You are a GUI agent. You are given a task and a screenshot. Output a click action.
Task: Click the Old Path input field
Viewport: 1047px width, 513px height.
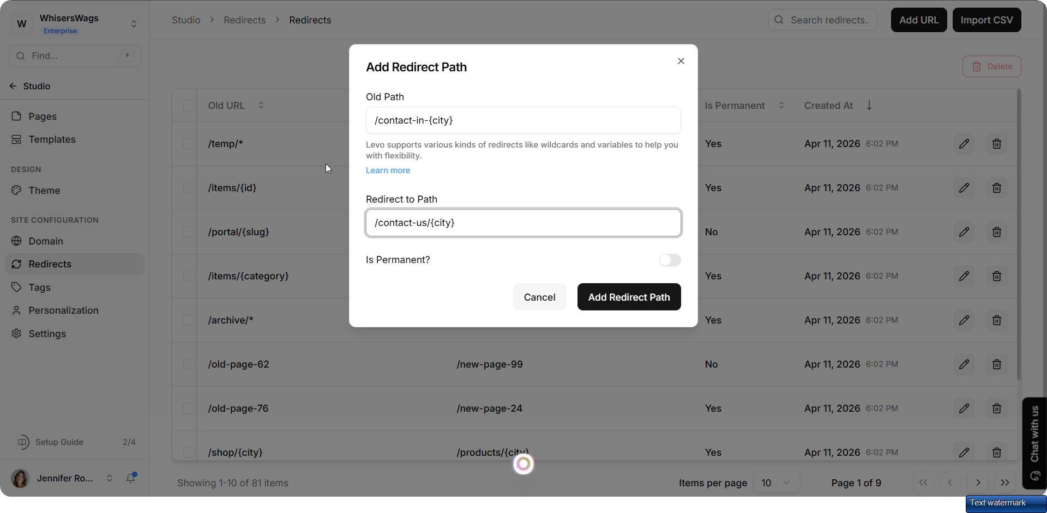point(523,120)
